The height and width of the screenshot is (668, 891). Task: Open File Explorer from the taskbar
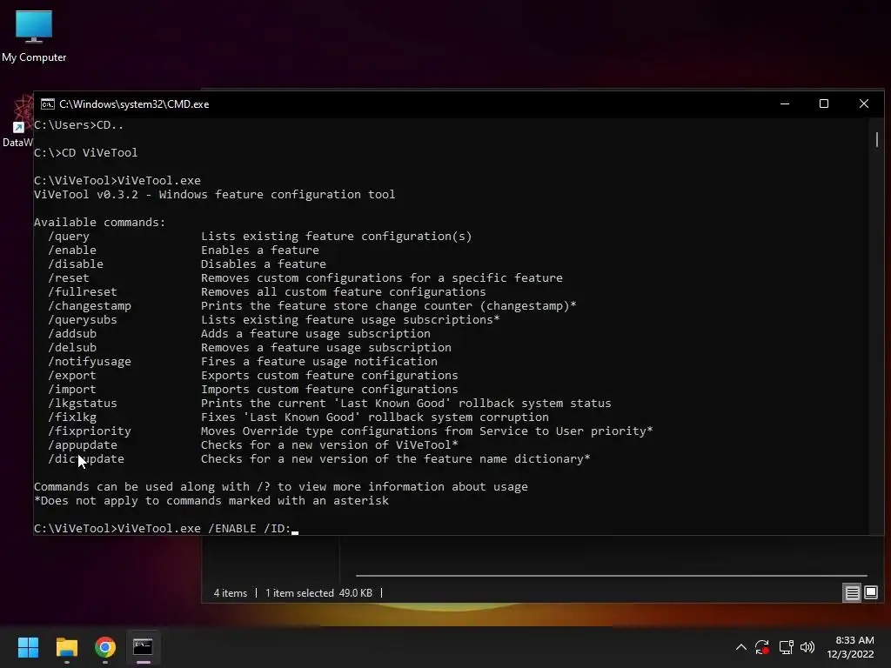66,647
